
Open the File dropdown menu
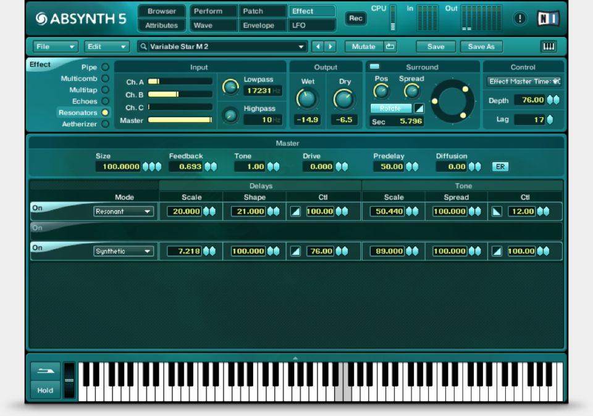click(x=56, y=46)
